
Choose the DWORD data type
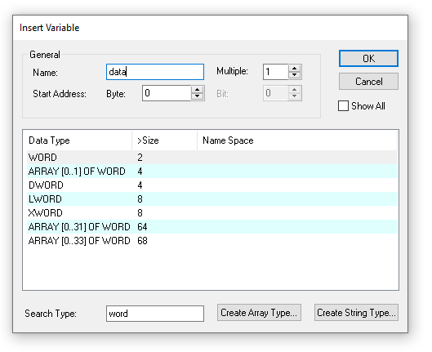pyautogui.click(x=212, y=185)
